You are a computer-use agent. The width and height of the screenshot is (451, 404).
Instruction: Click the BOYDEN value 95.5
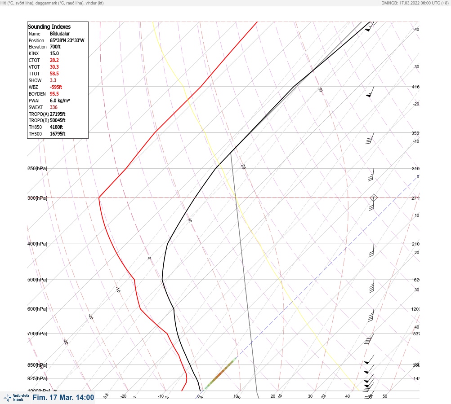tap(54, 94)
